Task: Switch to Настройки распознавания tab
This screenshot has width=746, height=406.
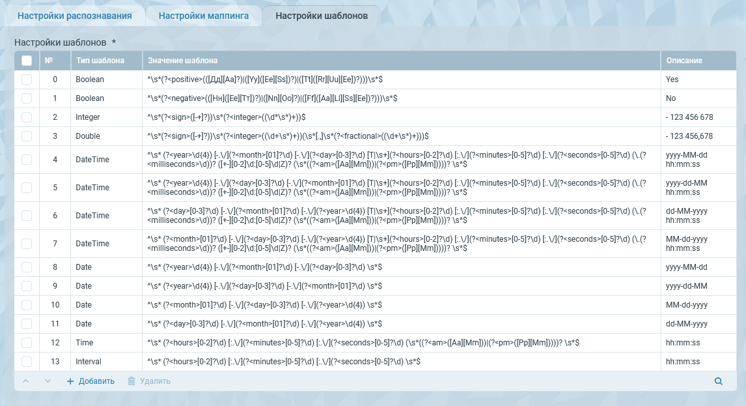Action: pos(75,16)
